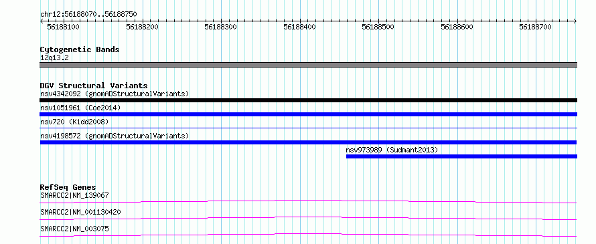Open the nsv973989 (Sudmant2013) label
This screenshot has width=596, height=244.
click(392, 150)
